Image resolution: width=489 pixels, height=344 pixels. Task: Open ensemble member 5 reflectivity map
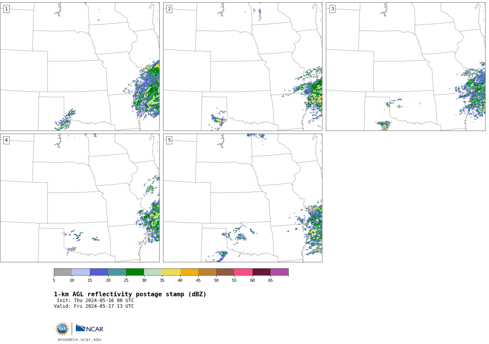tap(243, 198)
